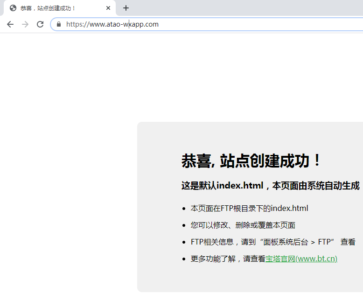This screenshot has width=363, height=294.
Task: Click the text 更多功能了解，请查看
Action: click(228, 259)
